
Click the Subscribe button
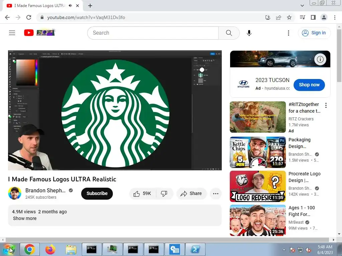point(97,193)
